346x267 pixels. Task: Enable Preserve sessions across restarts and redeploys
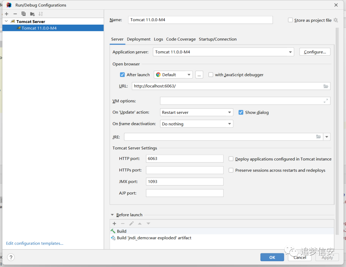pyautogui.click(x=231, y=170)
